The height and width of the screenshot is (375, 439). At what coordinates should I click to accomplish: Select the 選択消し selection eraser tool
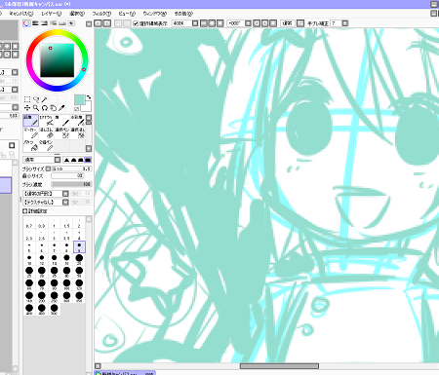[78, 132]
